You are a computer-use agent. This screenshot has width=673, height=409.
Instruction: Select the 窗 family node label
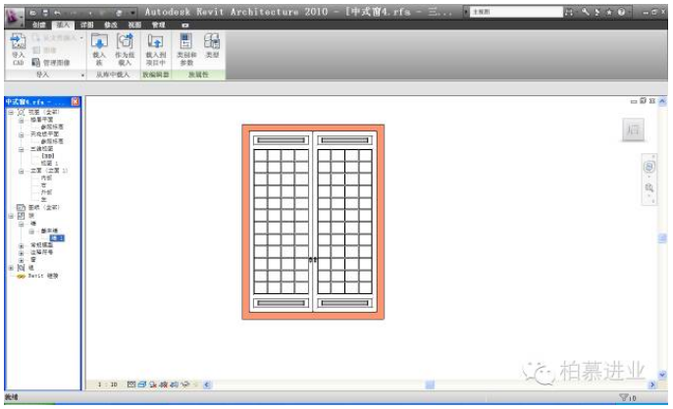[x=33, y=260]
